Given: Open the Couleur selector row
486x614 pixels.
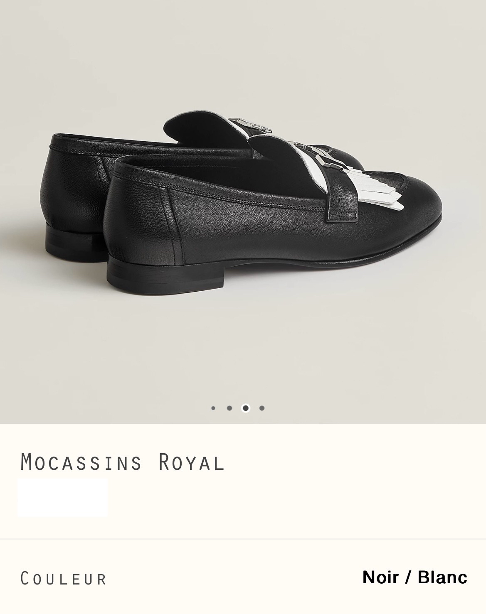Looking at the screenshot, I should (x=243, y=578).
